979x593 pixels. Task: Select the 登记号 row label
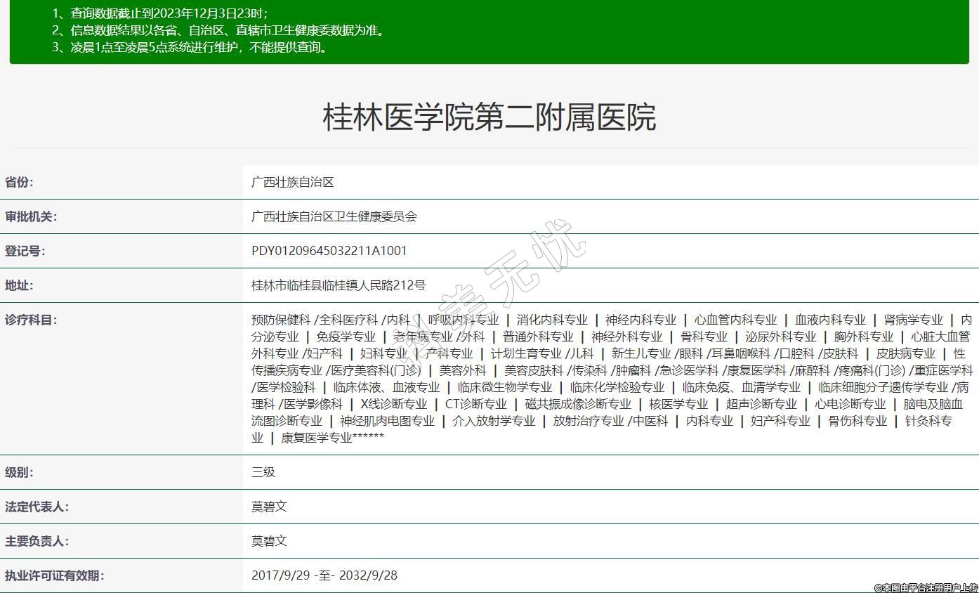pyautogui.click(x=25, y=251)
